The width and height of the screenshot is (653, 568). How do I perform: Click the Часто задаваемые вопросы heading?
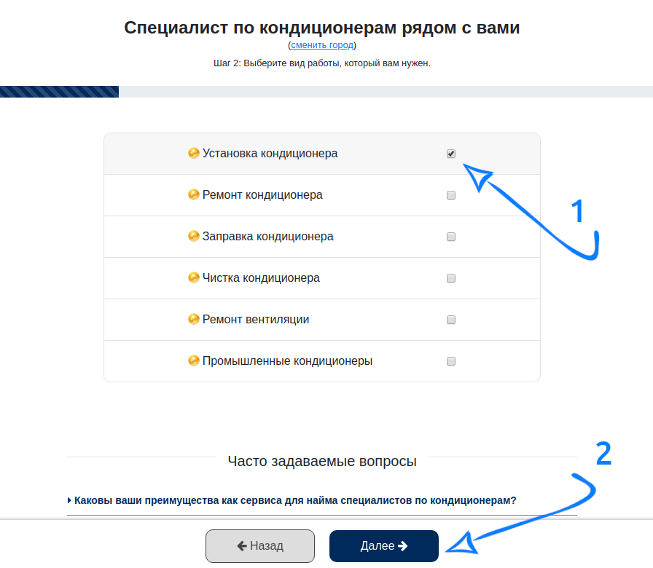pos(322,461)
